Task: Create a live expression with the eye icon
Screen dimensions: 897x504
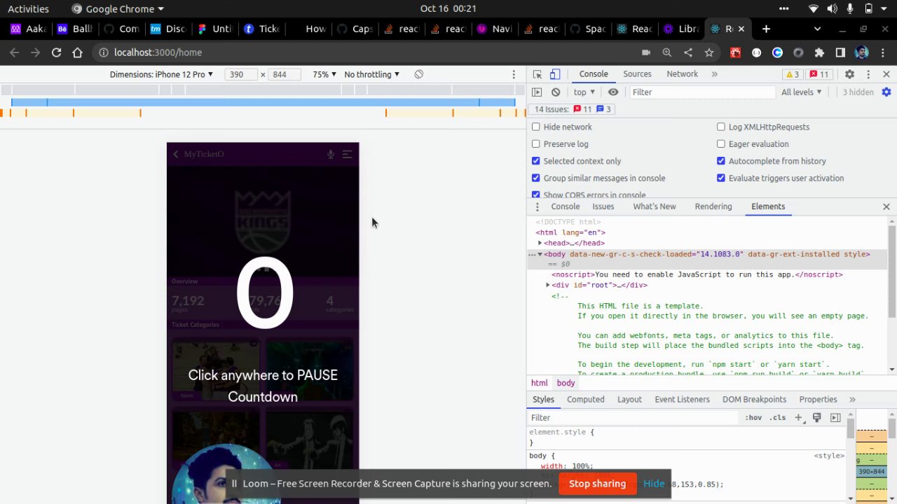Action: (x=613, y=92)
